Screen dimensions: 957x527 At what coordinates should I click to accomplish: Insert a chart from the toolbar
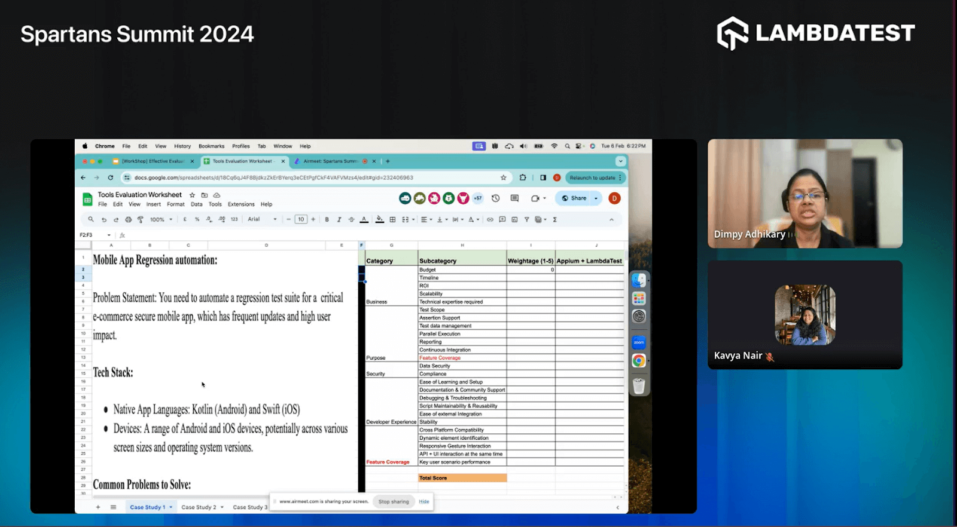(514, 219)
